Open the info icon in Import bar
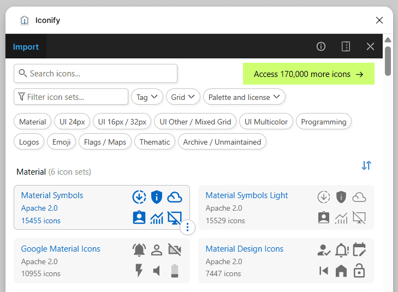 [321, 46]
